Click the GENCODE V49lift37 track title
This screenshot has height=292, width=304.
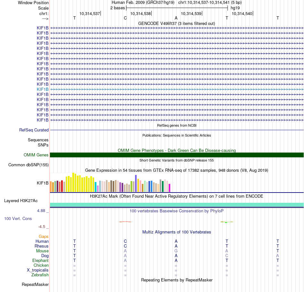coord(177,24)
